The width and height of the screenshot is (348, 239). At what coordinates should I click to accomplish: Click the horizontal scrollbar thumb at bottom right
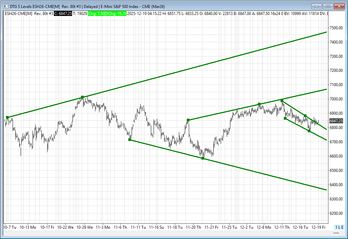[x=336, y=233]
